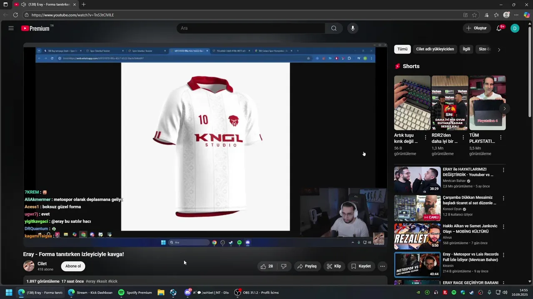
Task: Mute the tab audio speaker icon
Action: coord(23,5)
